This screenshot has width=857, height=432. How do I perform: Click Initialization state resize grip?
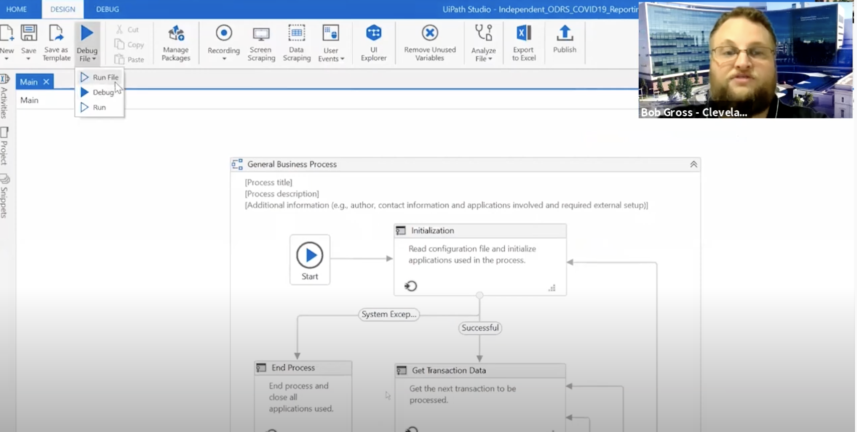click(x=552, y=288)
